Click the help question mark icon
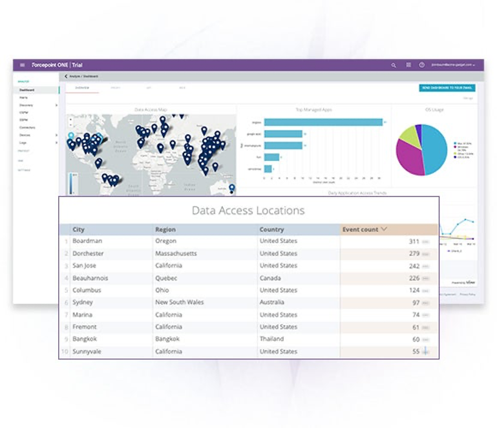Image resolution: width=497 pixels, height=428 pixels. pos(422,65)
